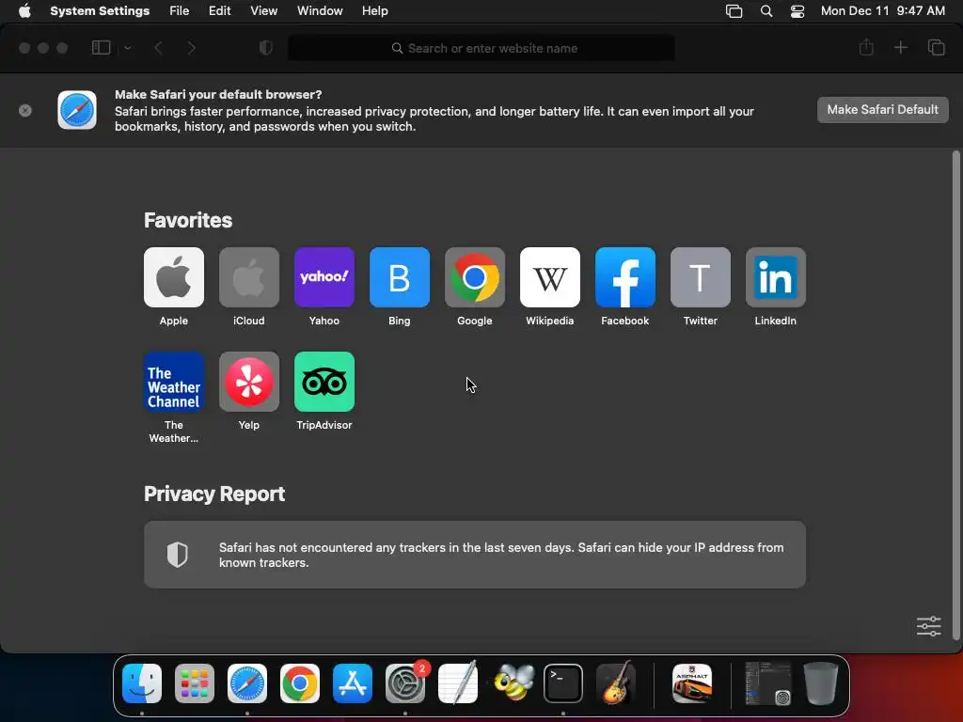
Task: Dismiss the default browser banner
Action: coord(25,111)
